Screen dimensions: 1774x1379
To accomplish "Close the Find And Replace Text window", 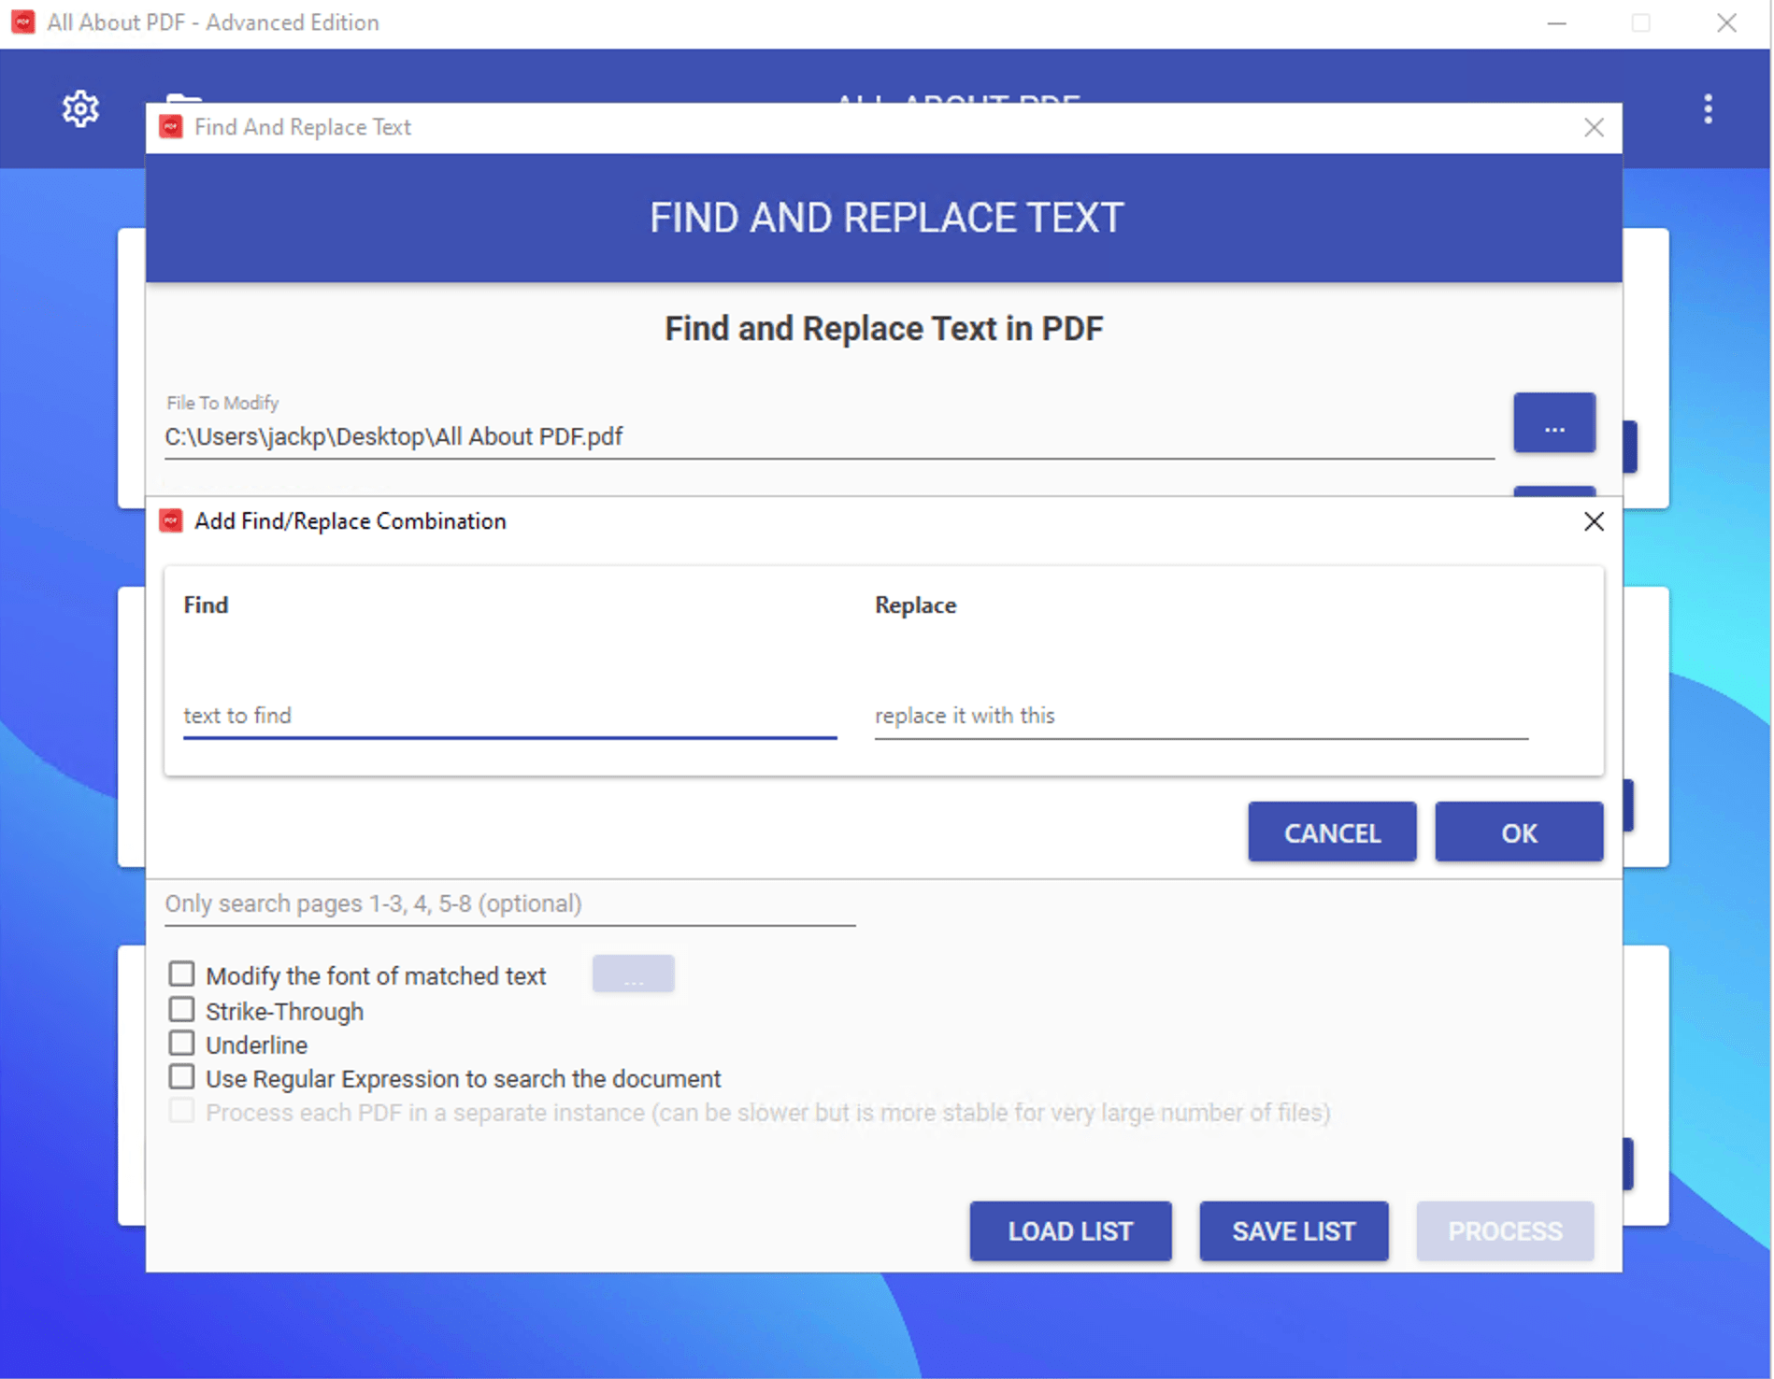I will coord(1594,128).
